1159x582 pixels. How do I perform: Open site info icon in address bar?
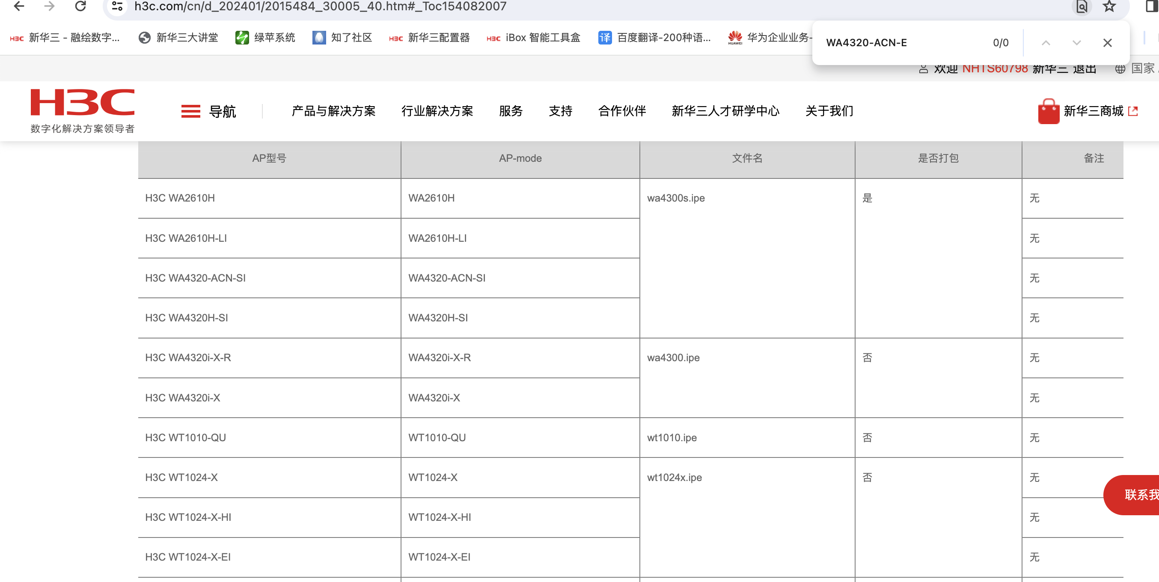point(117,6)
